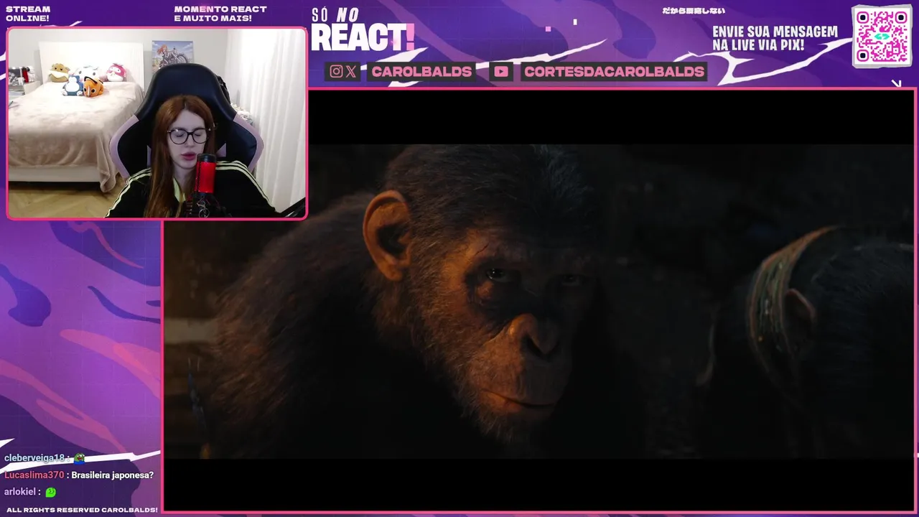Click the username Lucaslima370 in chat
Screen dimensions: 919x517
[x=34, y=475]
